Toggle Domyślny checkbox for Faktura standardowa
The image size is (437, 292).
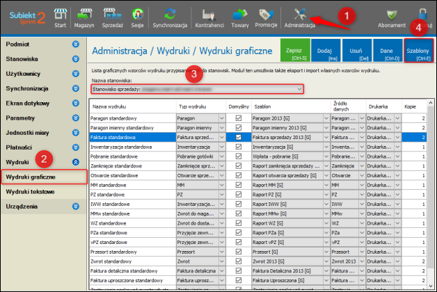pyautogui.click(x=239, y=138)
